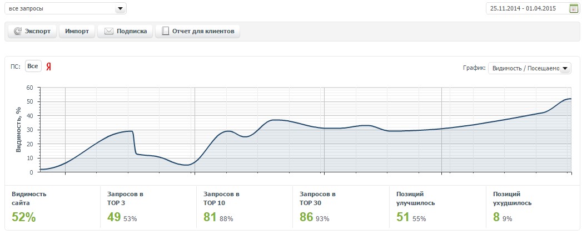Click the 'График:' label
Viewport: 582px width, 235px height.
point(474,68)
